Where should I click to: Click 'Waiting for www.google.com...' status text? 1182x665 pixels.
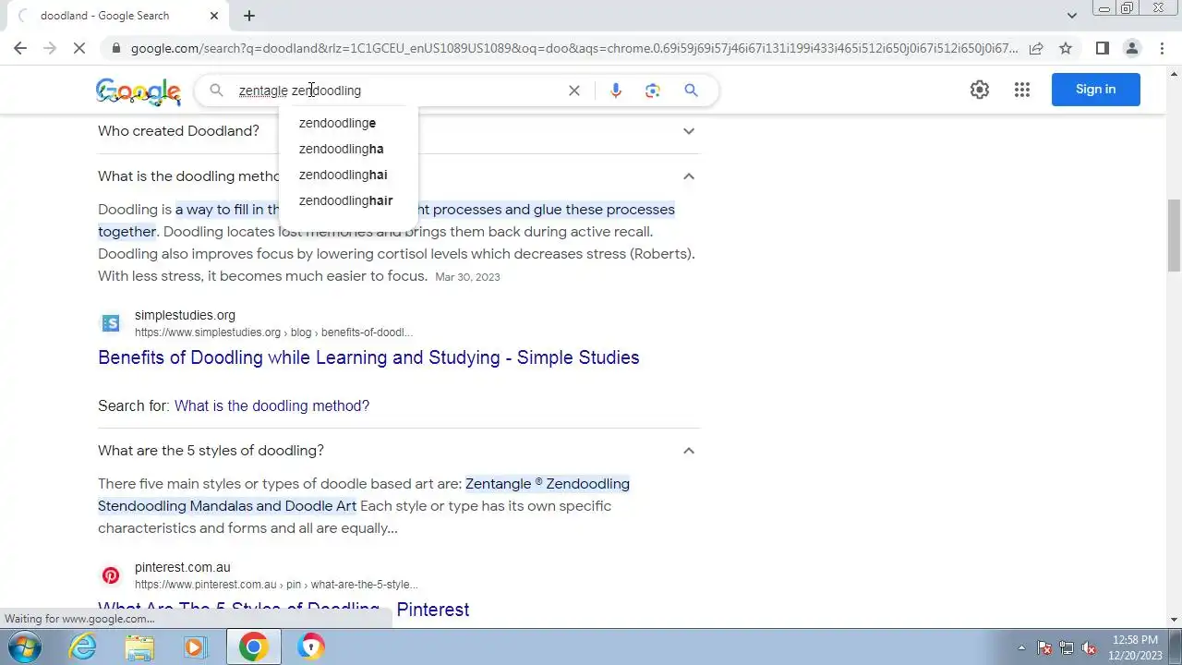tap(79, 619)
